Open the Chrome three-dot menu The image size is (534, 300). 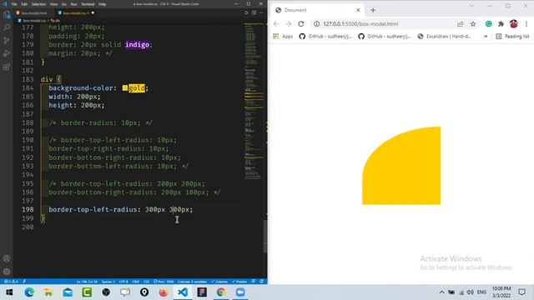click(x=526, y=24)
